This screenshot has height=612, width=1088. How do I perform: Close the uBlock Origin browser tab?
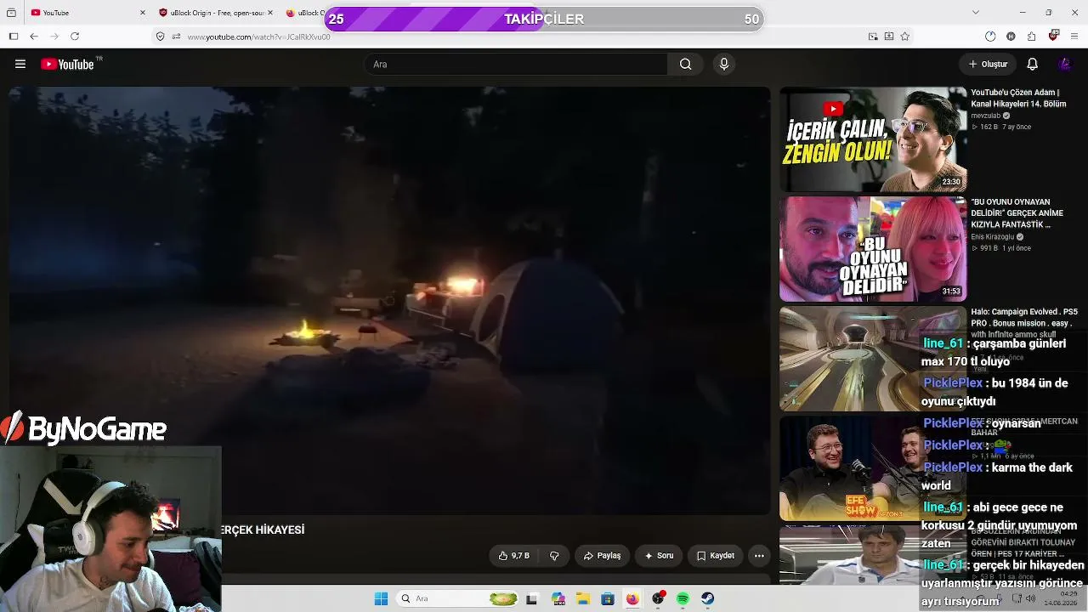click(x=270, y=13)
